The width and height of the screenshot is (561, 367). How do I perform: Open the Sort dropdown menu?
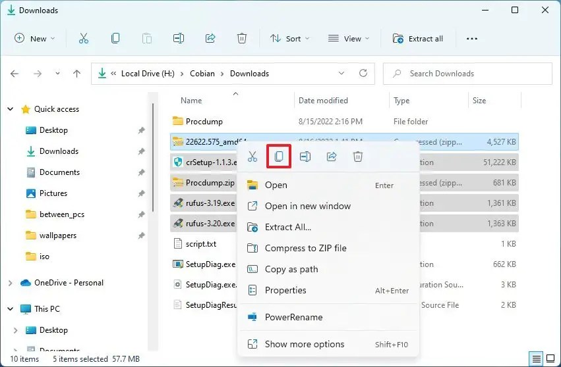289,39
